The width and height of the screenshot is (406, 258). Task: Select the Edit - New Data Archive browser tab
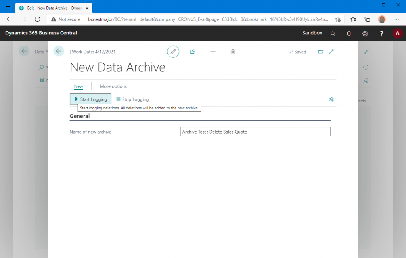[54, 8]
